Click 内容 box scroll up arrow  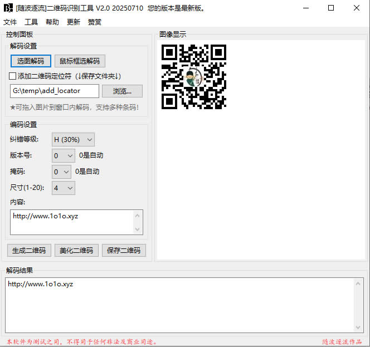click(137, 216)
